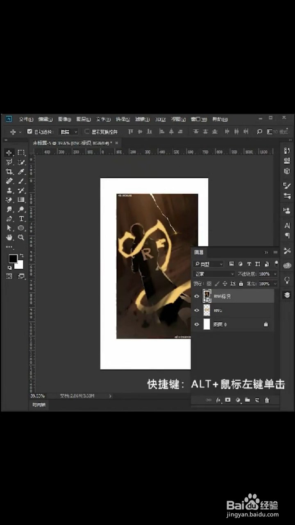The image size is (295, 525).
Task: Open Move tool preset picker arrow
Action: [x=20, y=132]
